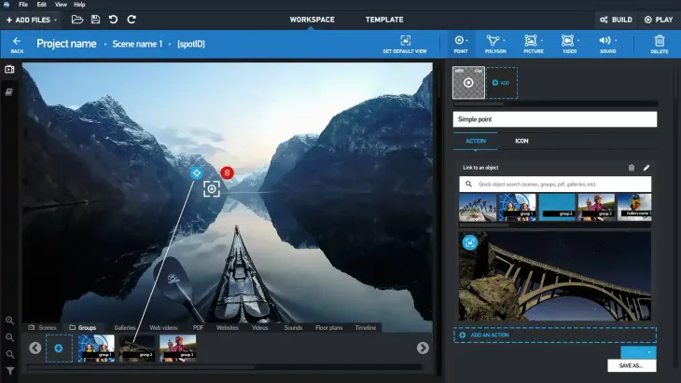
Task: Click Add an Action button
Action: tap(555, 335)
